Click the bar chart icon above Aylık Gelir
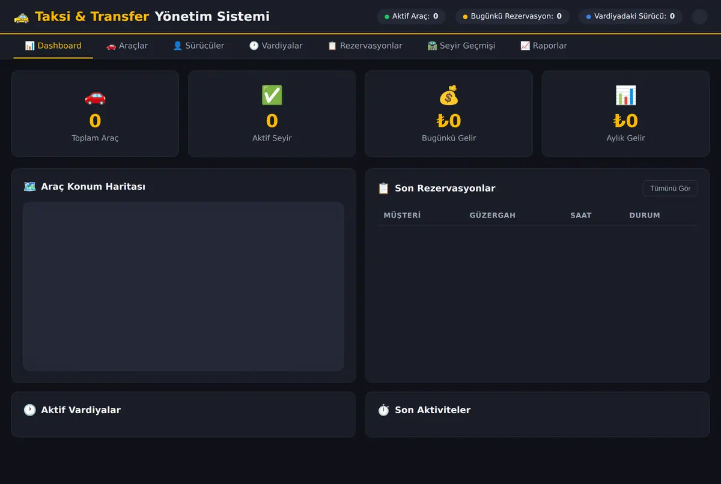The image size is (721, 484). 625,95
